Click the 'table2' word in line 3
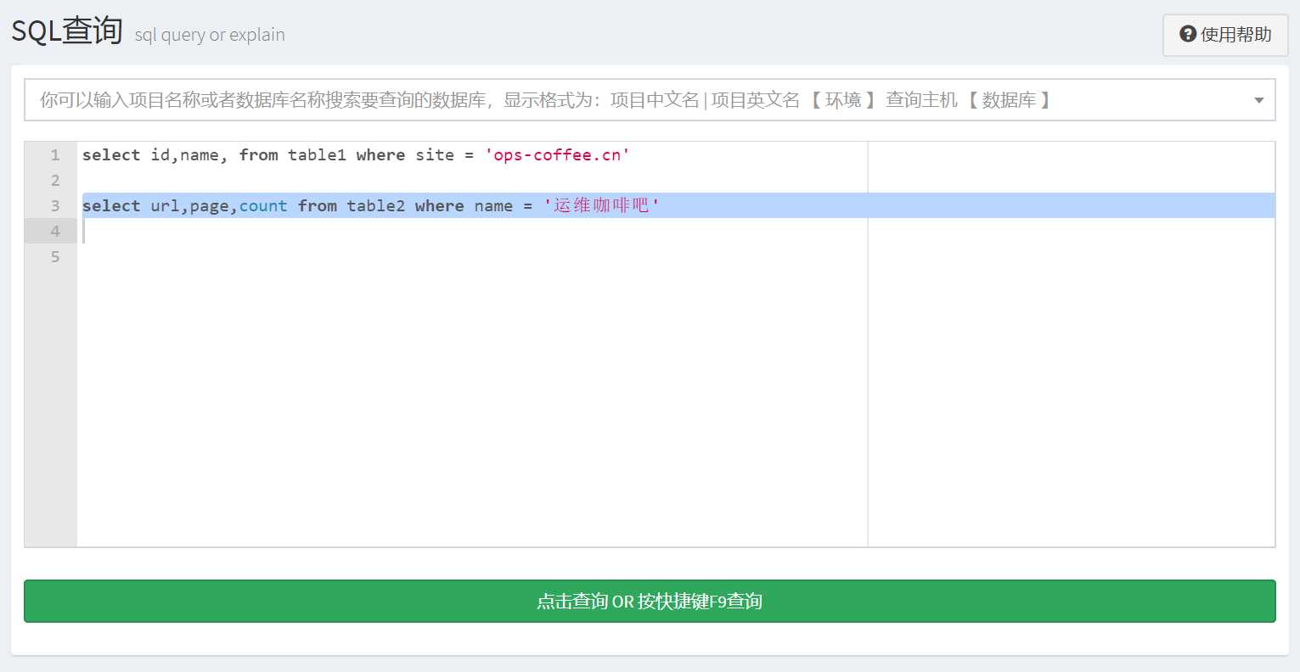Image resolution: width=1300 pixels, height=672 pixels. click(375, 206)
